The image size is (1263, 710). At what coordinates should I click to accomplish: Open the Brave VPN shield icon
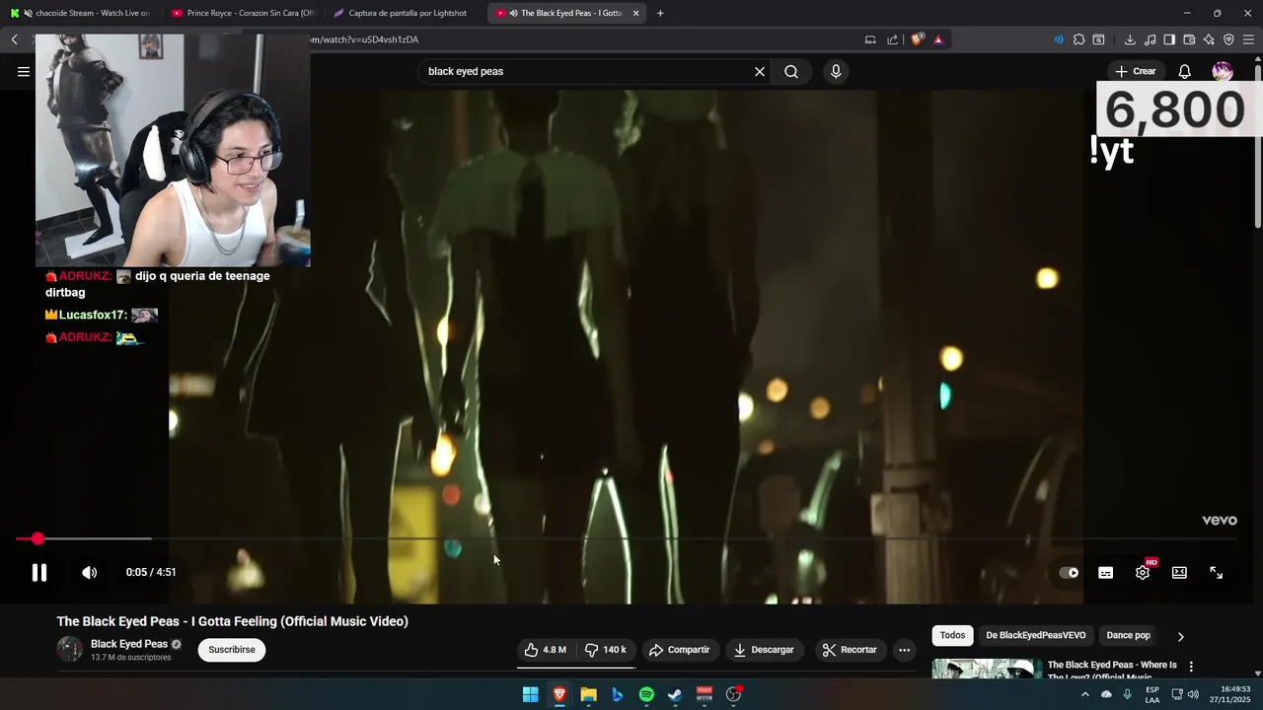1228,39
